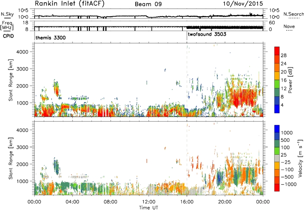Click the '20:00' time axis tick label
Viewport: 304px width, 210px height.
pos(225,202)
